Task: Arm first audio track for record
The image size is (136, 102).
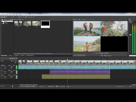Action: pos(9,65)
